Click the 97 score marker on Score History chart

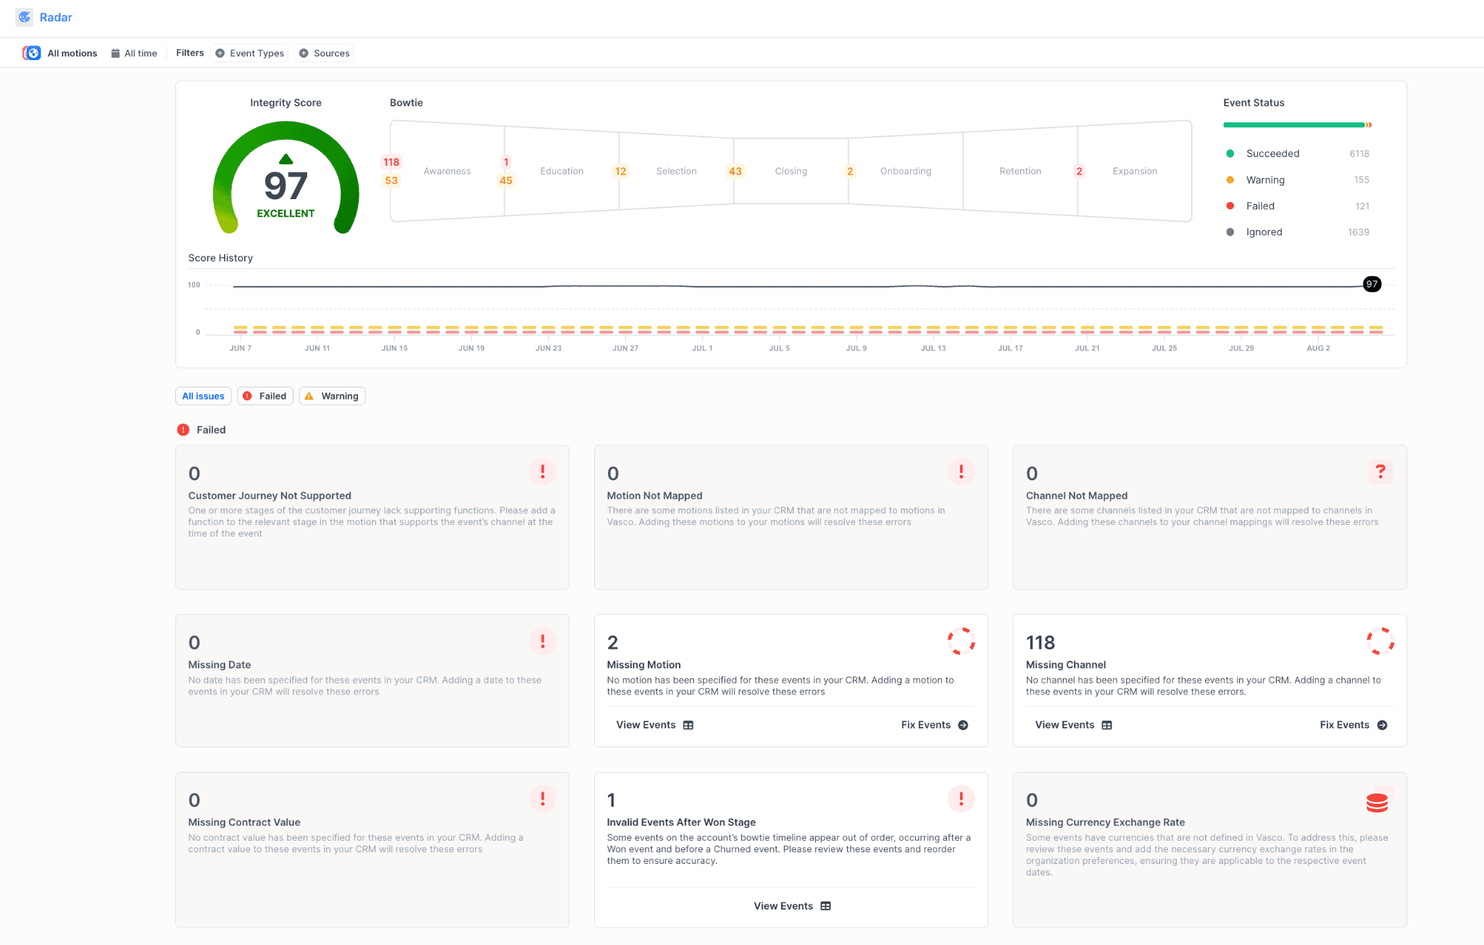point(1372,284)
